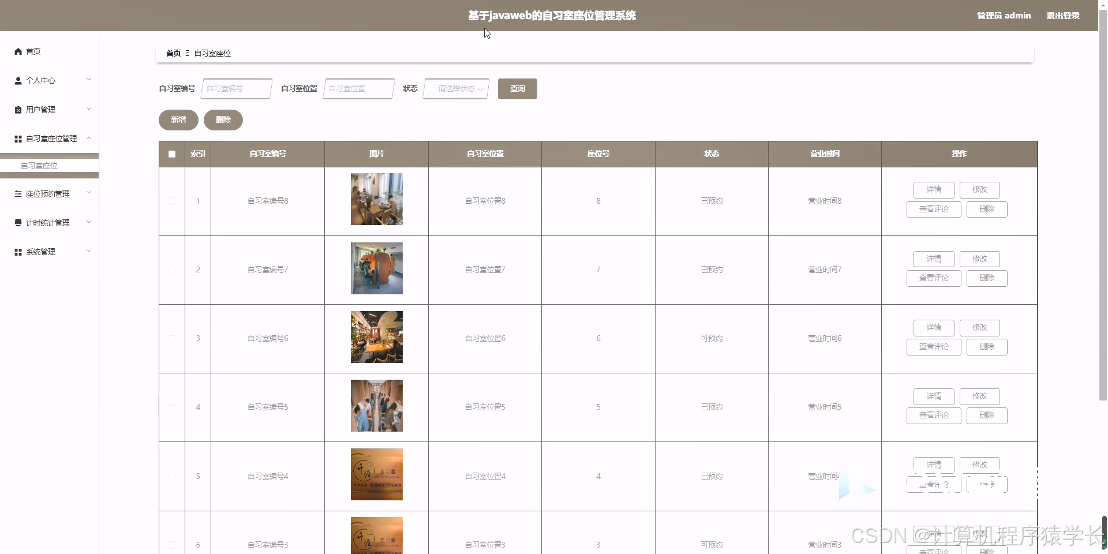Open the 计时统计管理 sidebar menu

click(48, 223)
